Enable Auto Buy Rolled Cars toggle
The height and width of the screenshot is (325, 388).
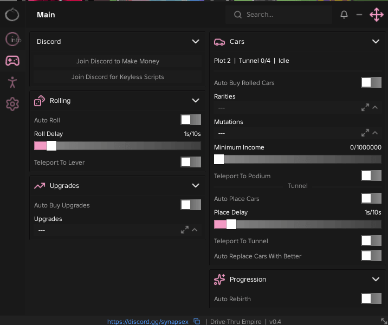pos(371,82)
